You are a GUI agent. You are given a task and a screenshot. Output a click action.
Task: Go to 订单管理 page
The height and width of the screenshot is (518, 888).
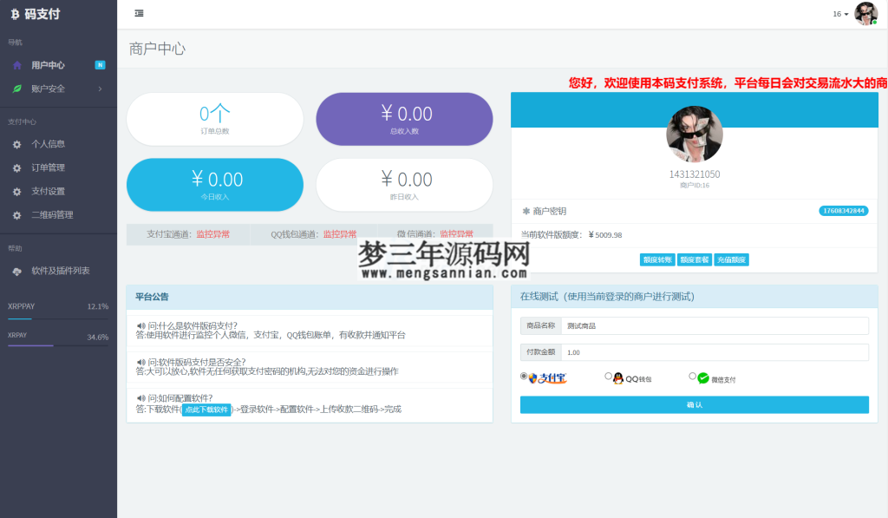coord(58,168)
